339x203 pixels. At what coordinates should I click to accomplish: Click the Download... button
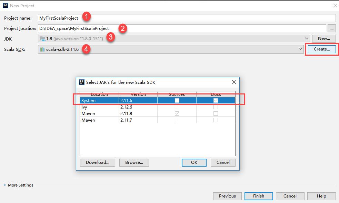[98, 162]
